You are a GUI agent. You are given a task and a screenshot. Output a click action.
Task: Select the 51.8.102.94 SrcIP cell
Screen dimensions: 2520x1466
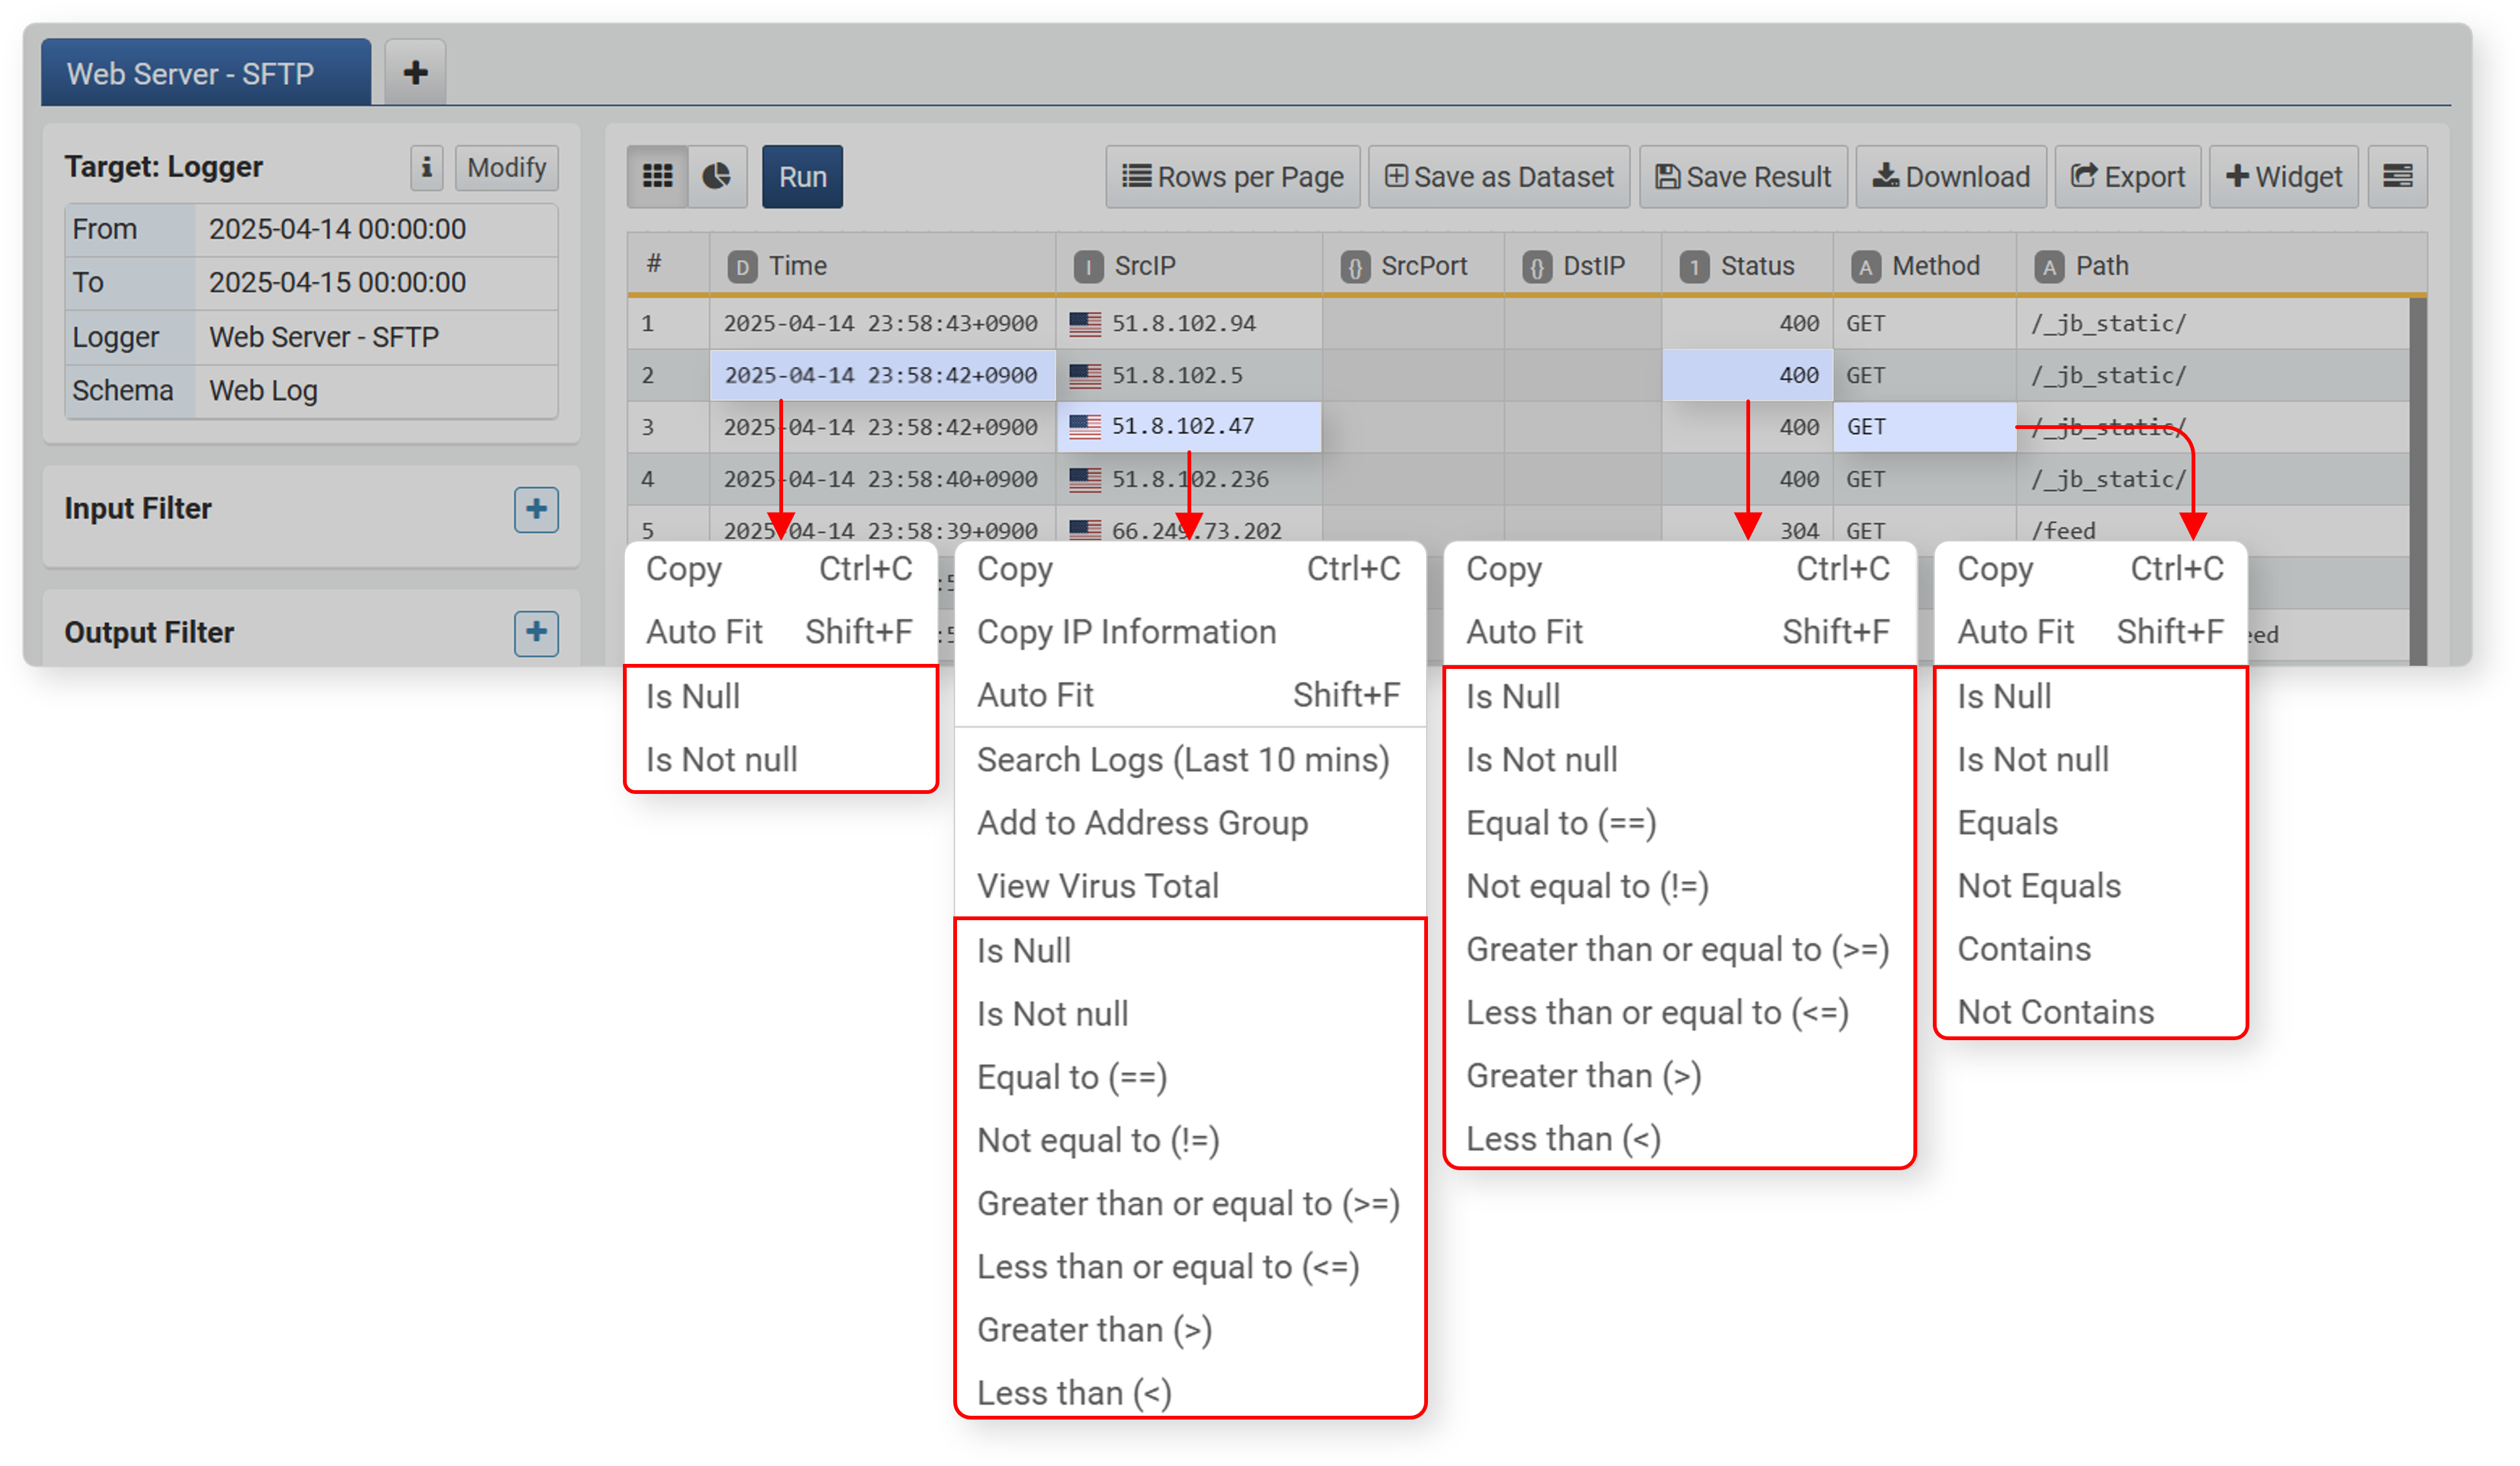(x=1189, y=323)
